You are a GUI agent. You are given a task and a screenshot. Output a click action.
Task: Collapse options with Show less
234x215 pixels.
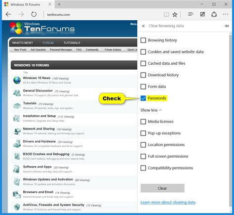151,110
